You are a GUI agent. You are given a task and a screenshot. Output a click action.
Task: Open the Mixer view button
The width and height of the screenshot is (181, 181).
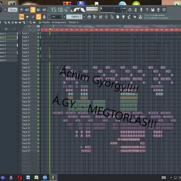106,17
